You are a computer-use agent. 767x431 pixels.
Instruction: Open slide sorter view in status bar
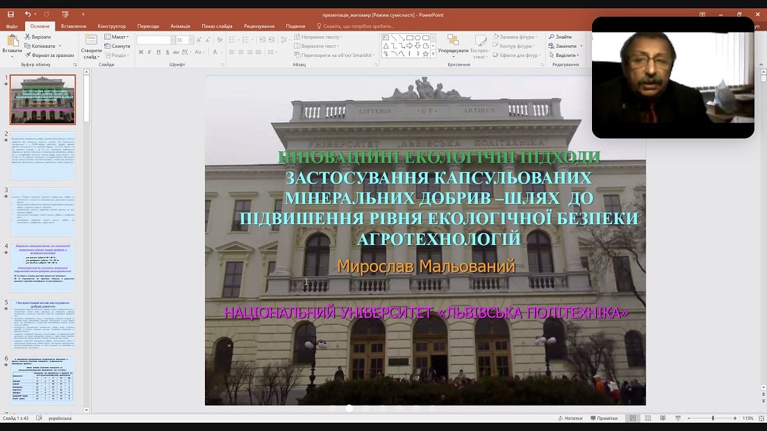tap(648, 419)
